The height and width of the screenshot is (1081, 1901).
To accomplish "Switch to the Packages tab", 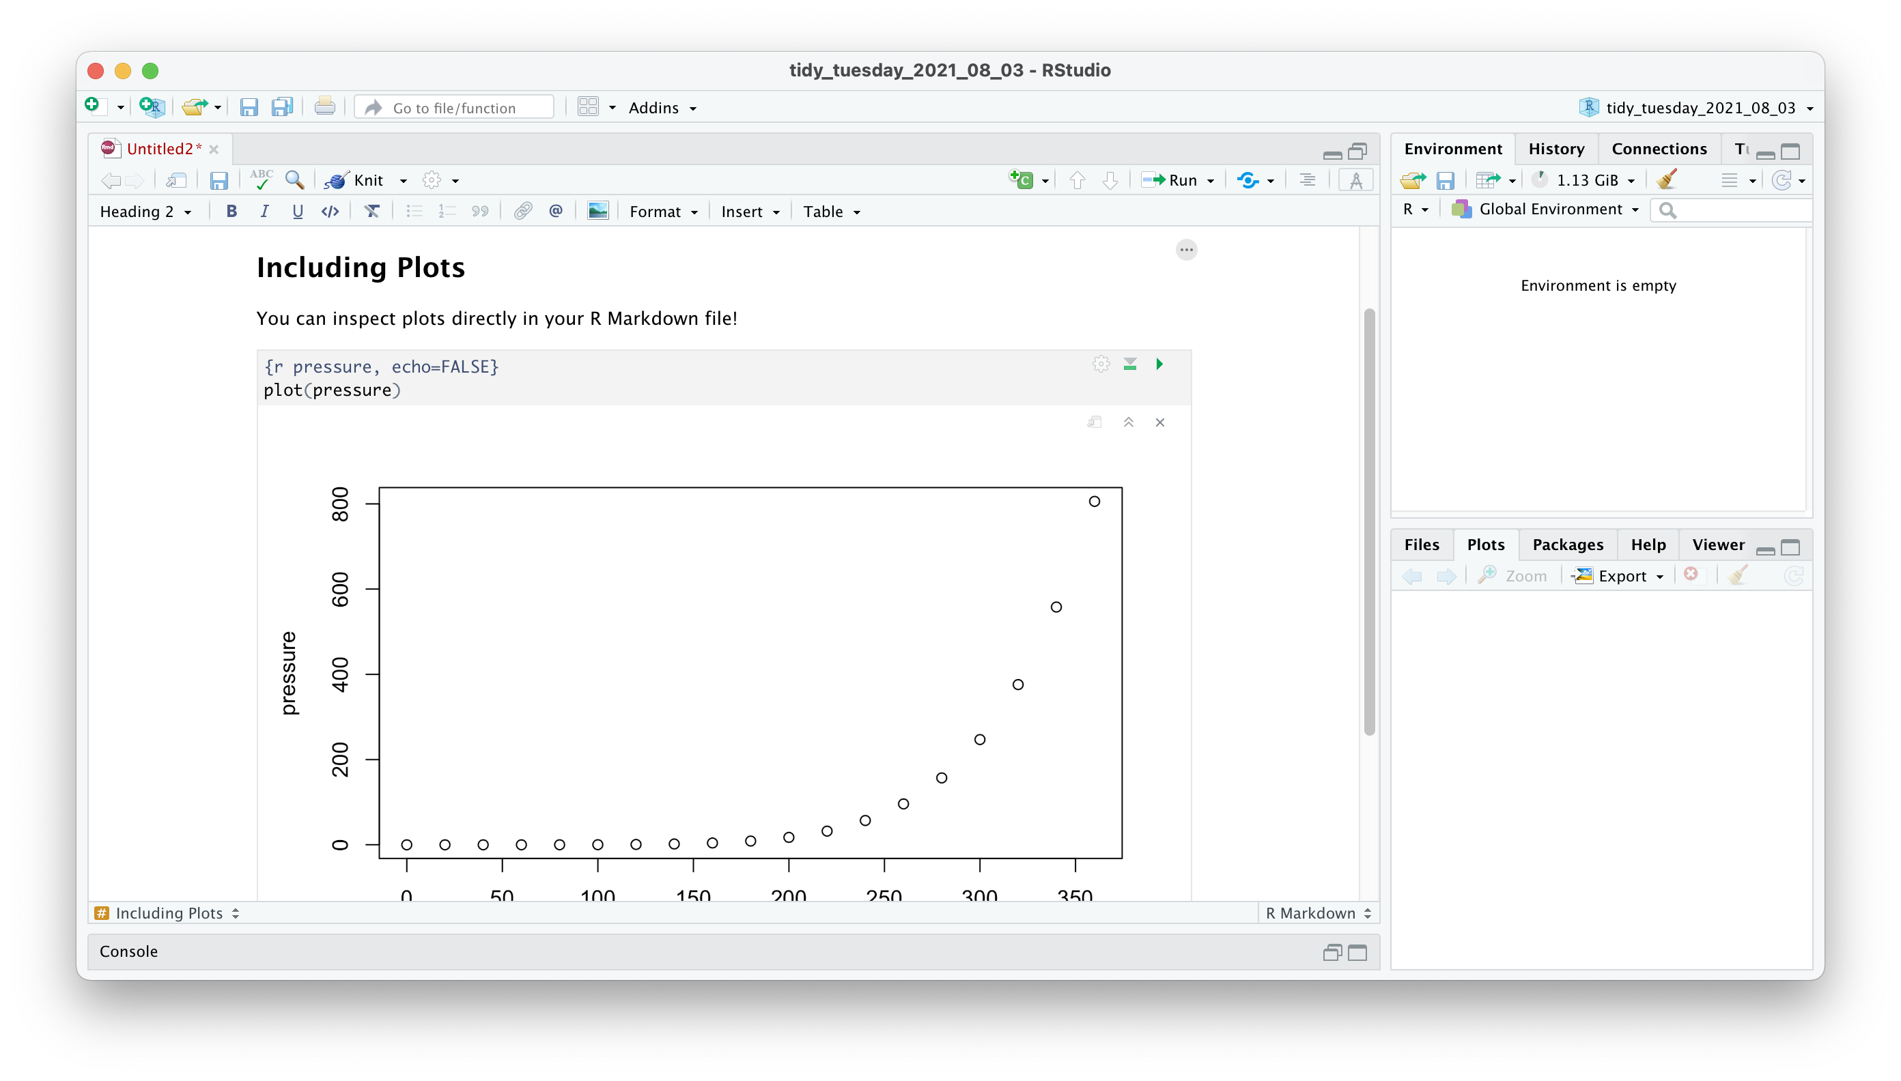I will click(x=1568, y=545).
